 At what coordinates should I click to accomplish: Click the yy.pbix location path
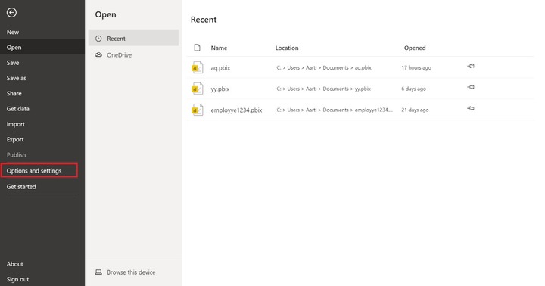pyautogui.click(x=324, y=89)
